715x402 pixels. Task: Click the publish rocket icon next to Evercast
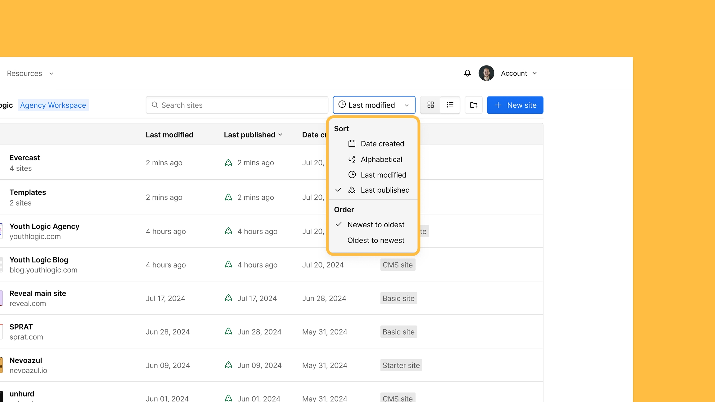(x=228, y=162)
